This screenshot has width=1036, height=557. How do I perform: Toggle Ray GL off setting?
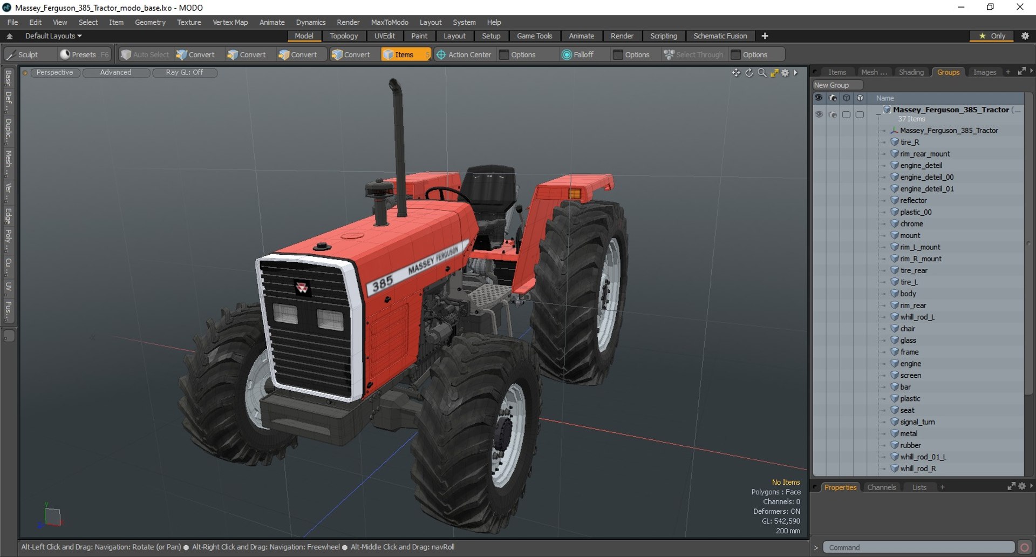click(185, 72)
